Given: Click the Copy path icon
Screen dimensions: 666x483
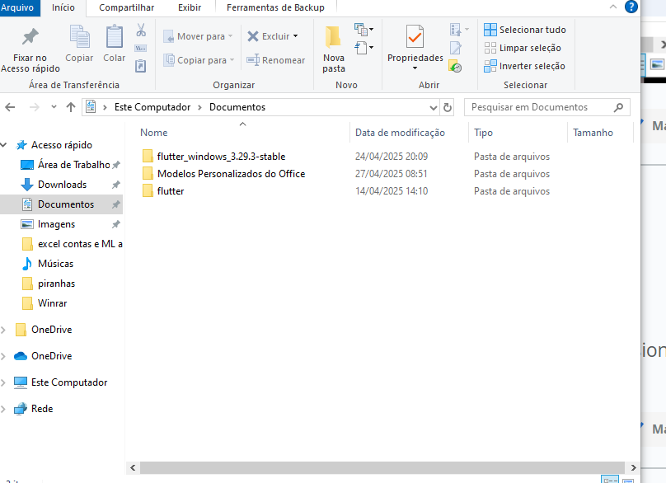Looking at the screenshot, I should (141, 48).
